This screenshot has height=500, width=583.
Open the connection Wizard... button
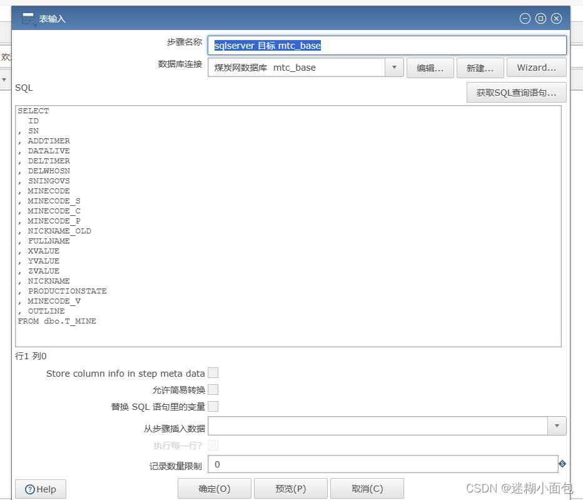click(537, 68)
